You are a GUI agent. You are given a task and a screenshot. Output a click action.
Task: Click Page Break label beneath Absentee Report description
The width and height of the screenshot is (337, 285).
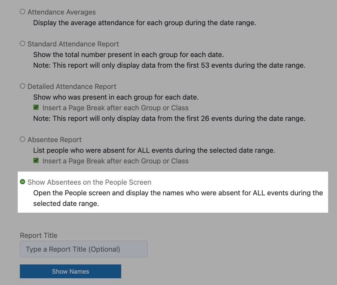click(x=116, y=161)
